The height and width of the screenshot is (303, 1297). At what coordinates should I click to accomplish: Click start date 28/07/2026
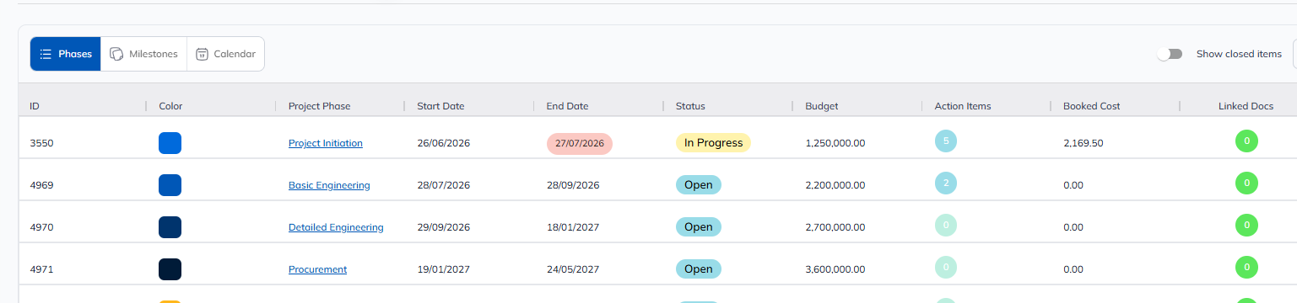pos(443,185)
